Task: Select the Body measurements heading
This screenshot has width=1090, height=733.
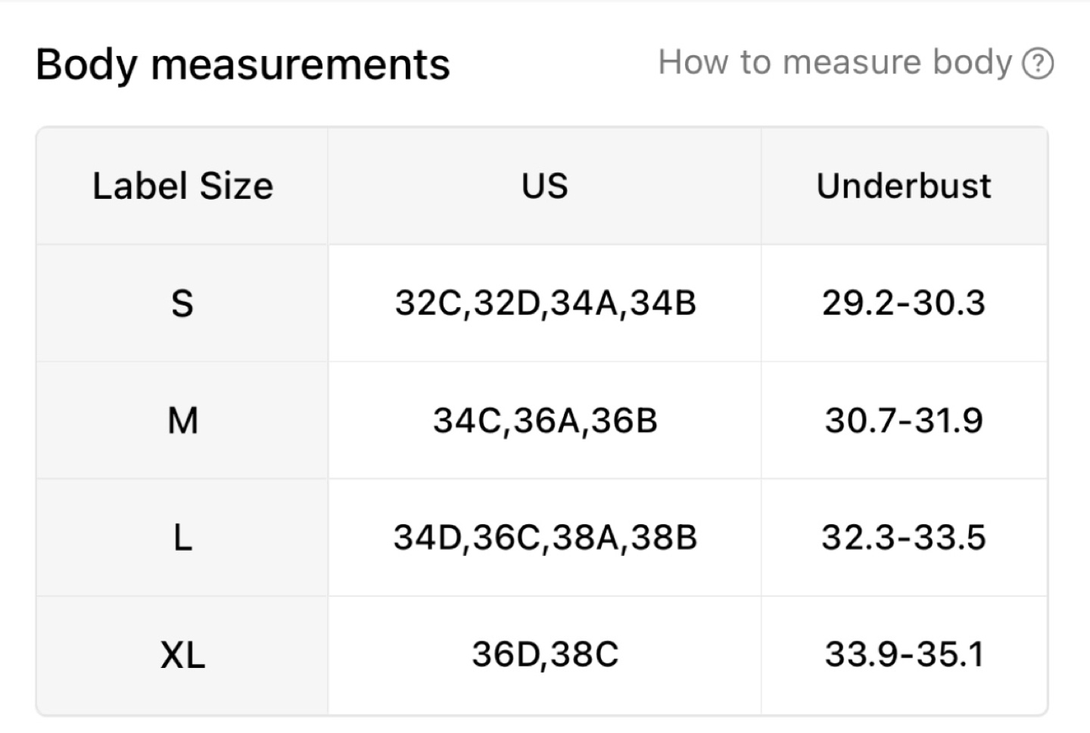Action: [x=243, y=64]
